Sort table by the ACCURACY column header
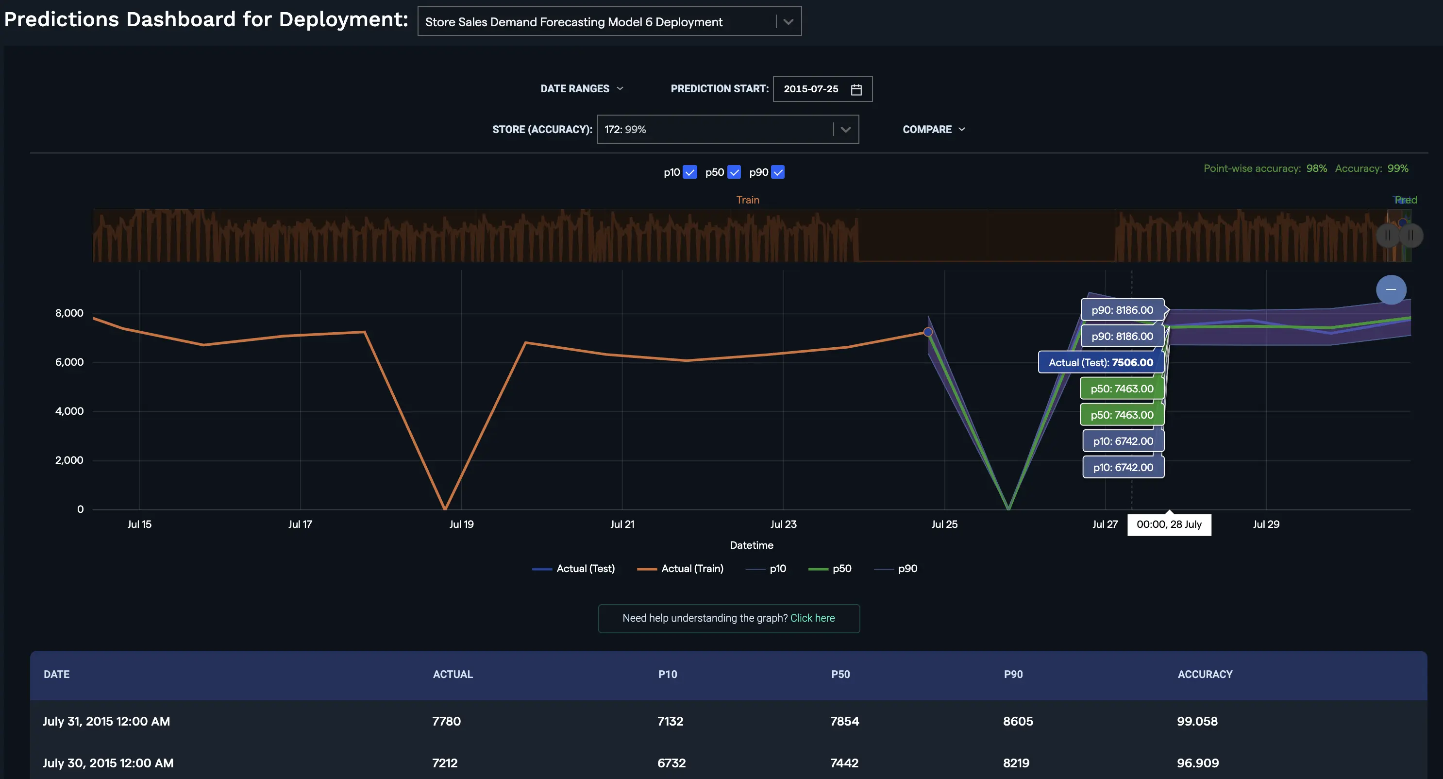 (x=1205, y=674)
